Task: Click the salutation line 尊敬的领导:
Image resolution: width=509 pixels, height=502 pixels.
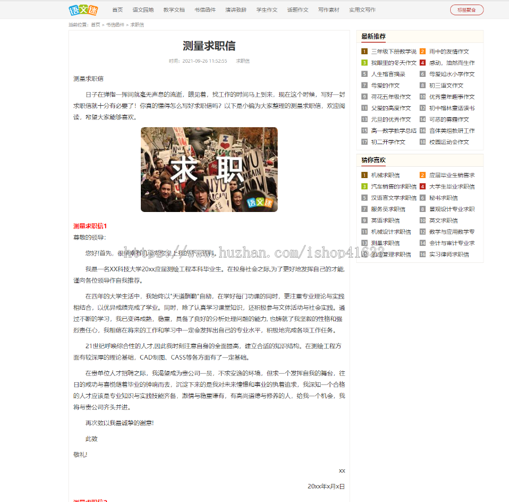Action: (x=89, y=237)
